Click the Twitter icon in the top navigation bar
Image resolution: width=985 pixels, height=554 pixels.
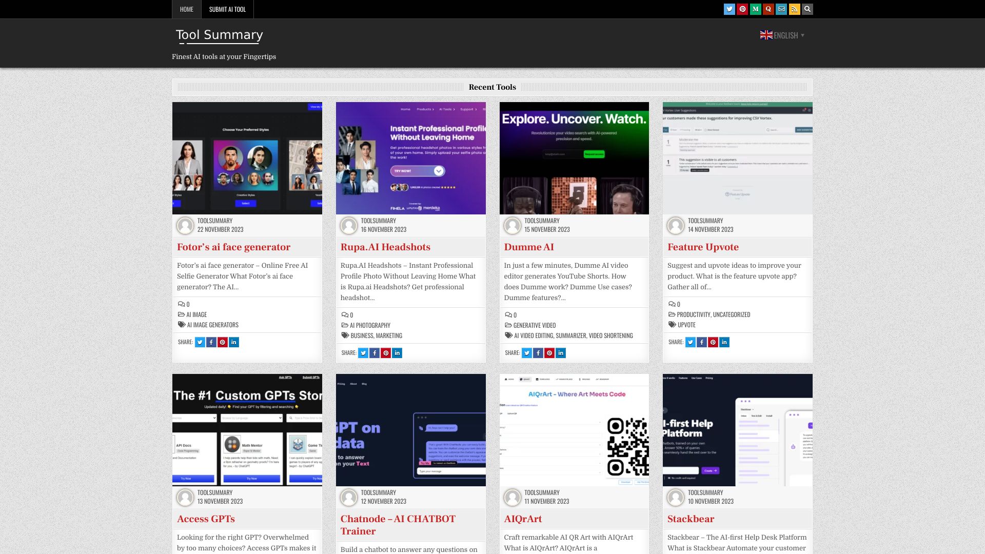730,9
